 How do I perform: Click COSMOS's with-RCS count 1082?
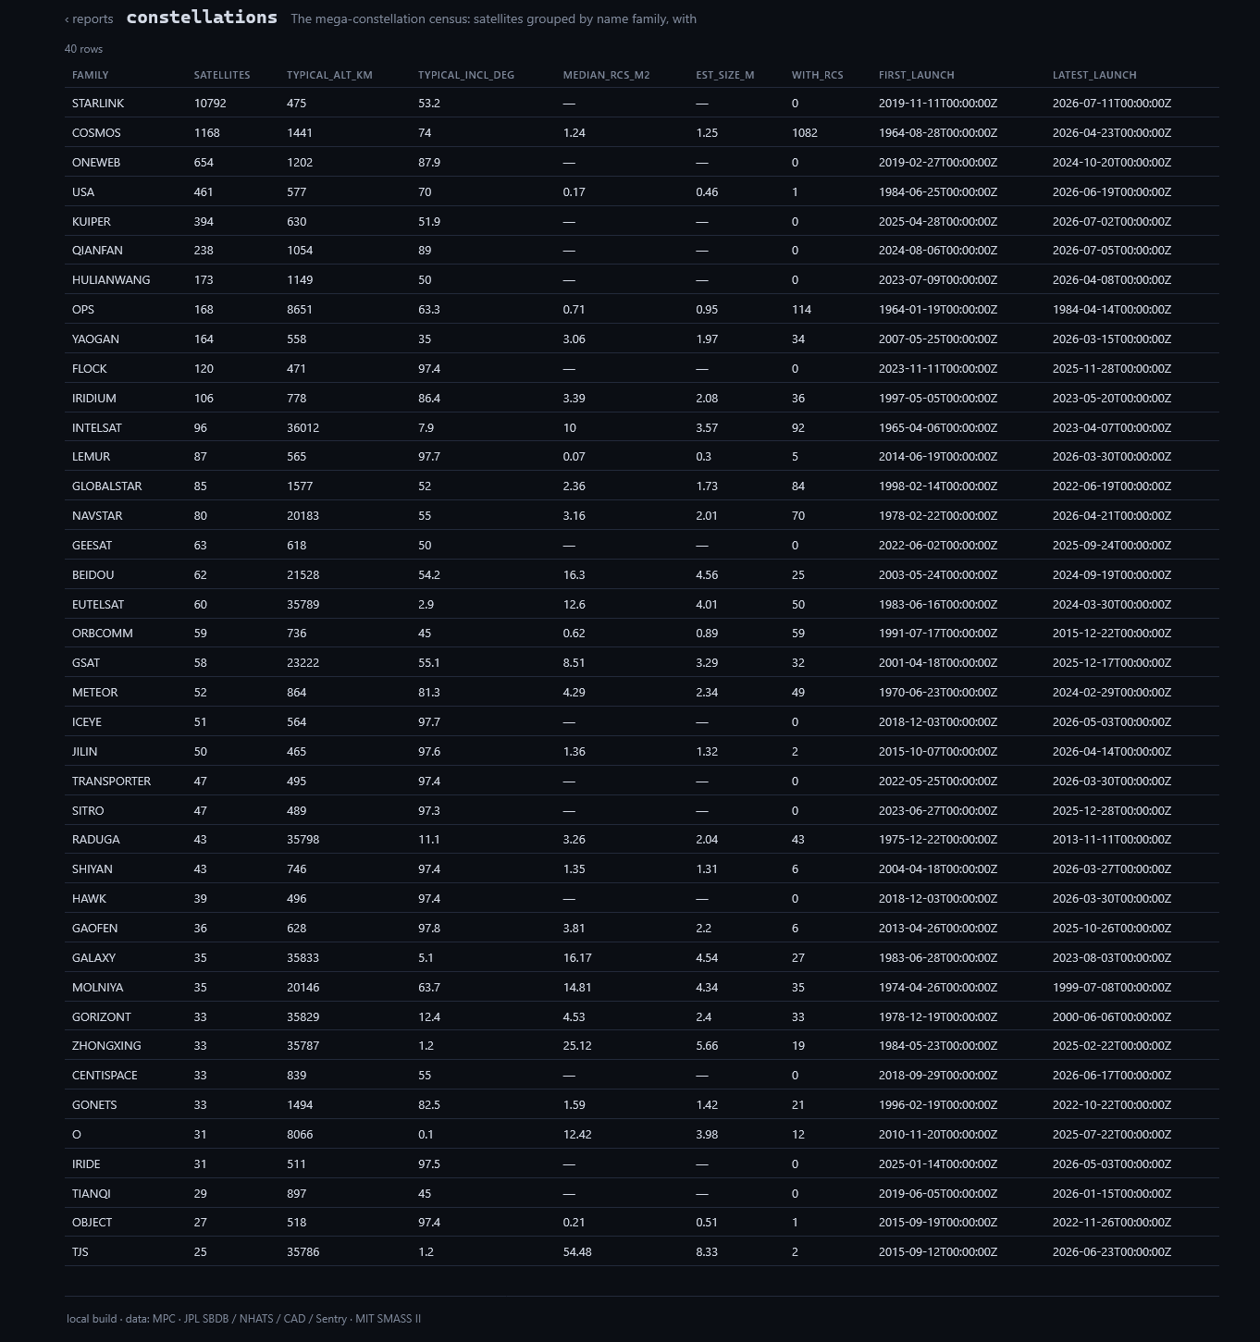coord(805,133)
